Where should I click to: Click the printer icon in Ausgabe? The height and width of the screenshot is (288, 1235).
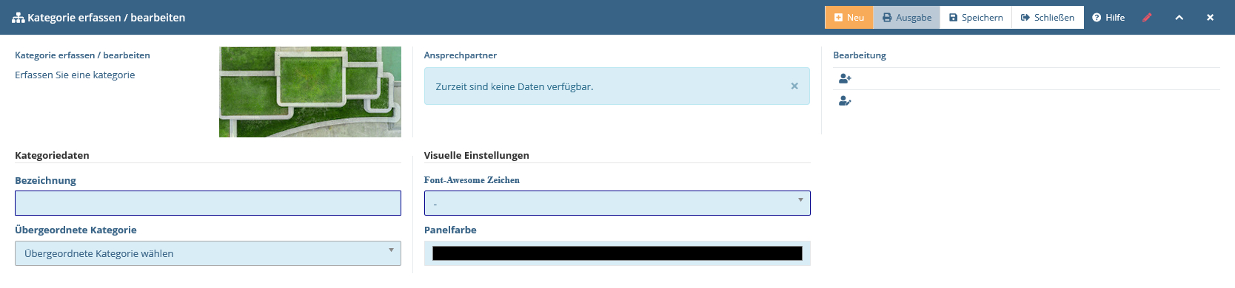pos(887,18)
